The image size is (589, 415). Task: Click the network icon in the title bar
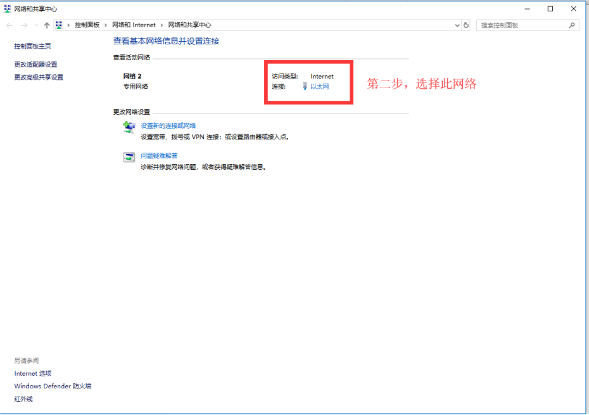pos(7,8)
